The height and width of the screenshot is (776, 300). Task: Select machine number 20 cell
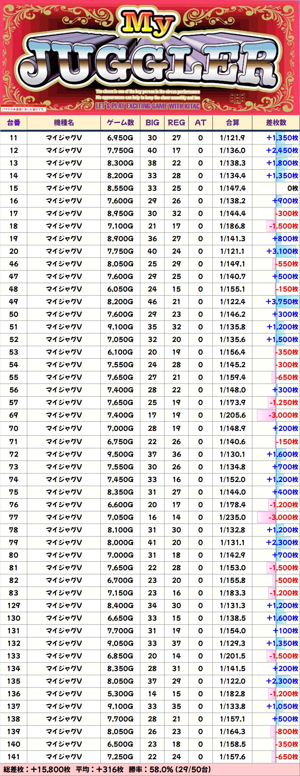(14, 251)
